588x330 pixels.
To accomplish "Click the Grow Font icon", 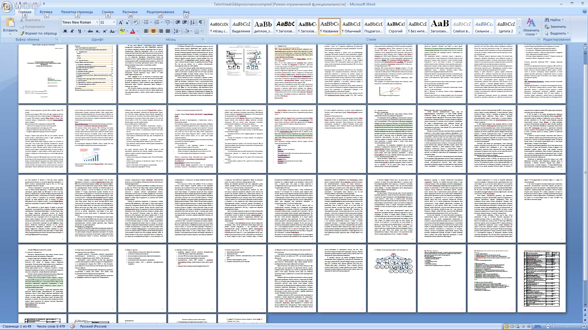I will point(121,22).
